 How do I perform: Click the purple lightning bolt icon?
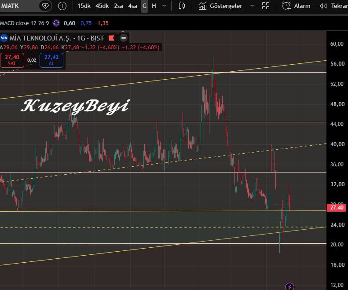pyautogui.click(x=289, y=286)
